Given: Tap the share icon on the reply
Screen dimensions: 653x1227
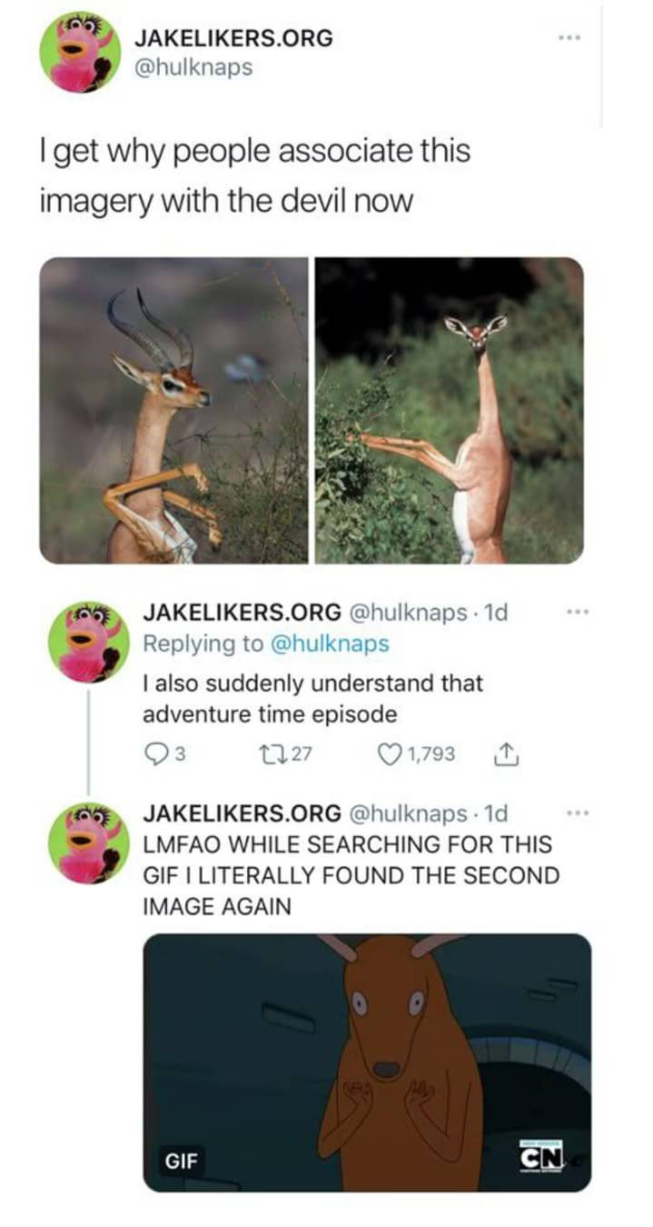Looking at the screenshot, I should 503,753.
